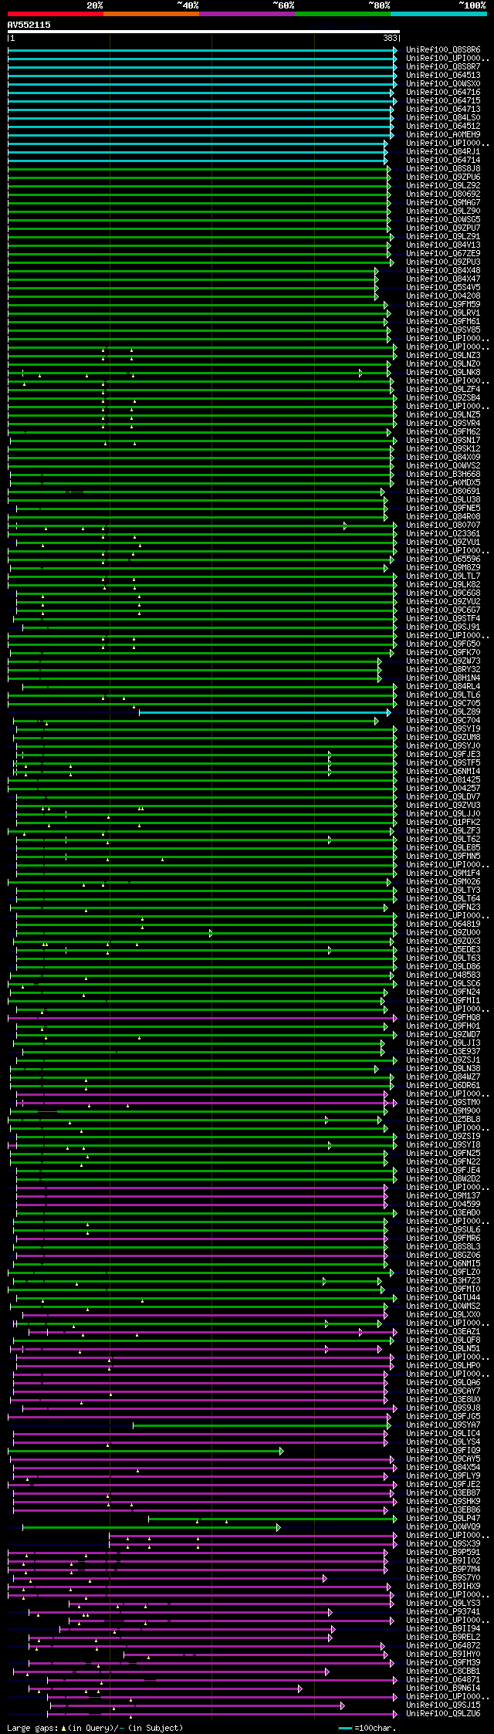Click the cyan alignment bar for UniRef100_Q9LZ89

(265, 712)
